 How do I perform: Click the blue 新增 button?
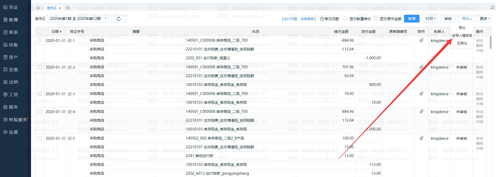click(412, 19)
